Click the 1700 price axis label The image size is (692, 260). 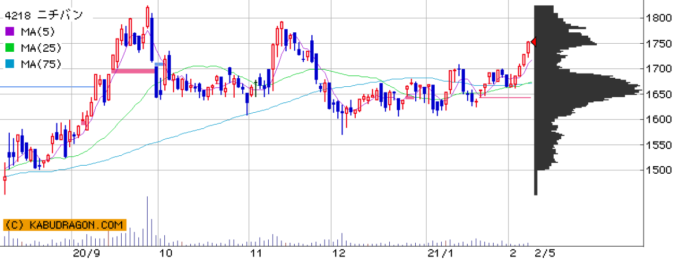pyautogui.click(x=659, y=68)
